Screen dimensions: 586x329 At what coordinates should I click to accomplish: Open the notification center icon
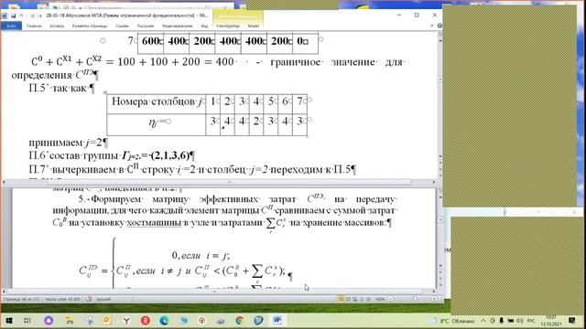571,321
